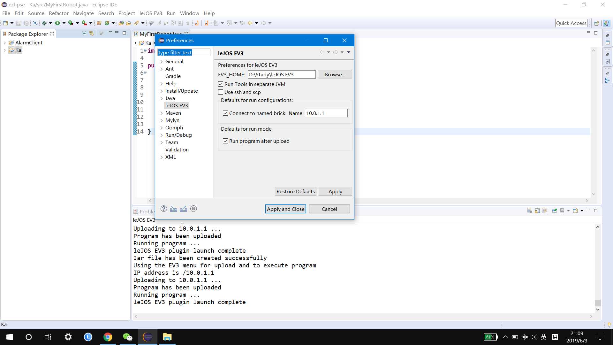
Task: Expand the AlarmClient project
Action: (4, 42)
